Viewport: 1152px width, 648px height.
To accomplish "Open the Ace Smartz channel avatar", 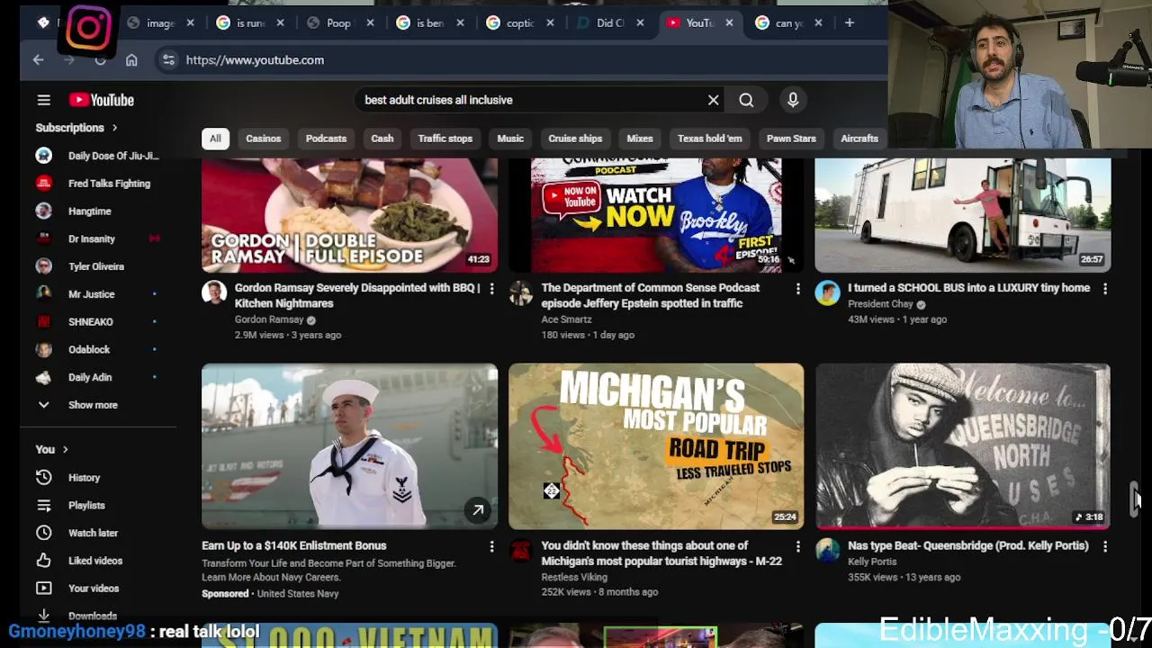I will coord(520,292).
